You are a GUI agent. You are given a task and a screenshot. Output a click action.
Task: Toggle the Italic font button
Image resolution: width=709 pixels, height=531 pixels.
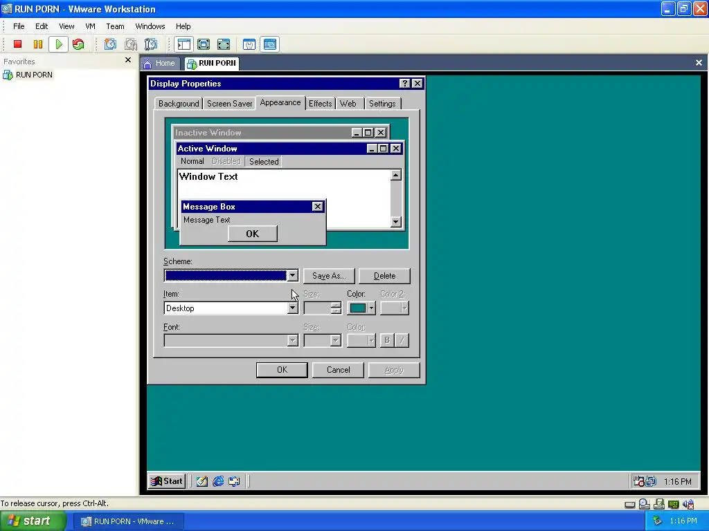402,340
